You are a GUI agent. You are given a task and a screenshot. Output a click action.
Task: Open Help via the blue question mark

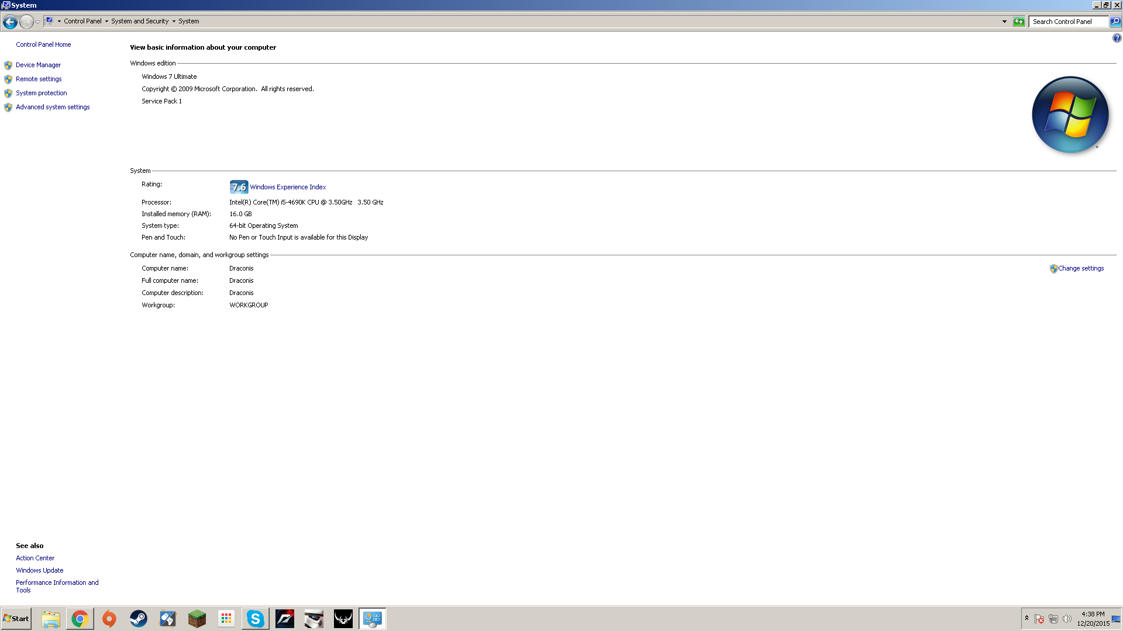[x=1117, y=38]
